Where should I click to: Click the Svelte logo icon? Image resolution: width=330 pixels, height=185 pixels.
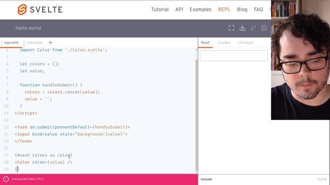22,9
